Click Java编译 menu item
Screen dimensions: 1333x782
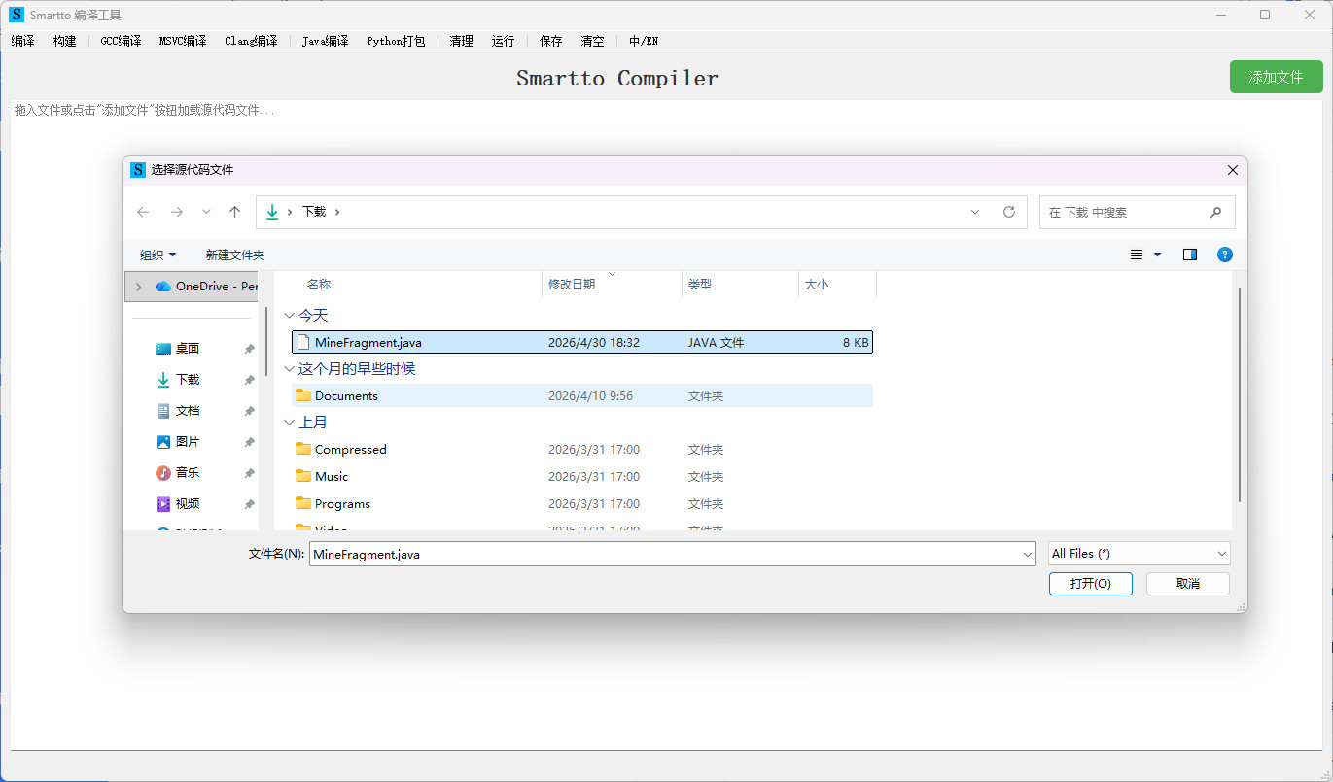(325, 41)
